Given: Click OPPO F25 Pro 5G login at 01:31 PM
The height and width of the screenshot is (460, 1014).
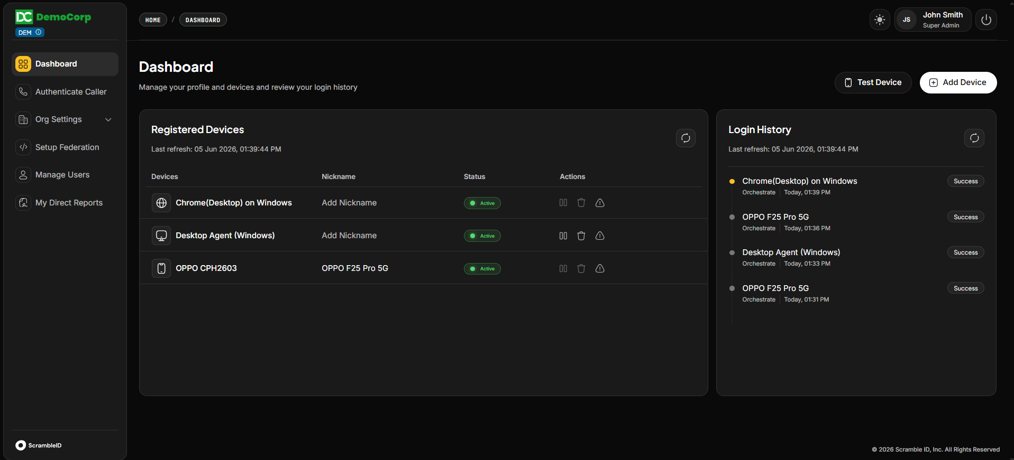Looking at the screenshot, I should [x=775, y=288].
